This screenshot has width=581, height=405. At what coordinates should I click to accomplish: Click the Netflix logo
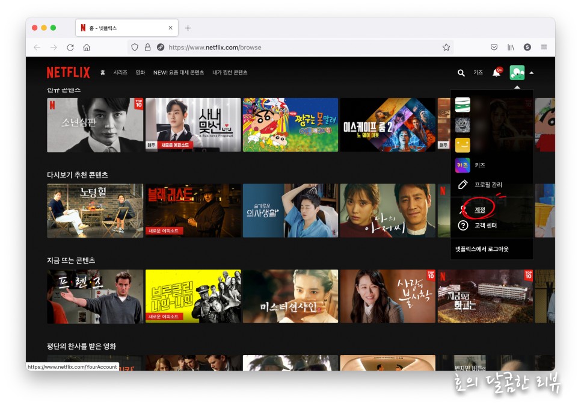point(68,72)
